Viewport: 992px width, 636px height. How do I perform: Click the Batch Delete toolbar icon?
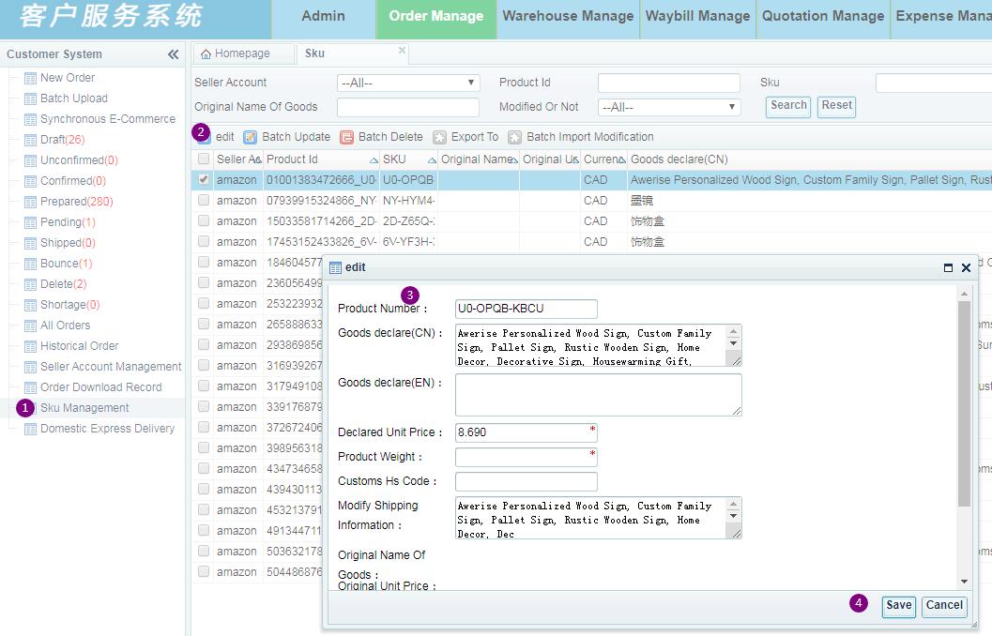point(346,137)
